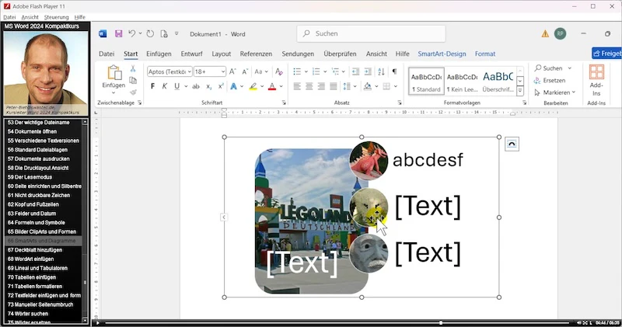Apply the Standard style
The image size is (622, 327).
point(426,82)
